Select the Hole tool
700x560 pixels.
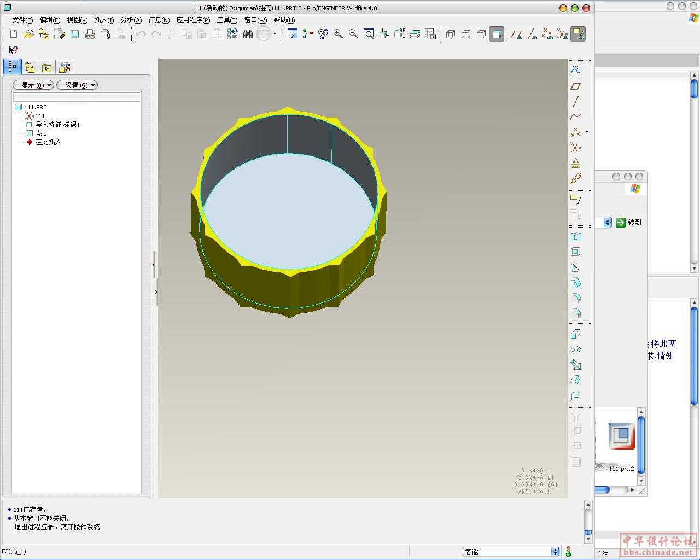[x=575, y=236]
